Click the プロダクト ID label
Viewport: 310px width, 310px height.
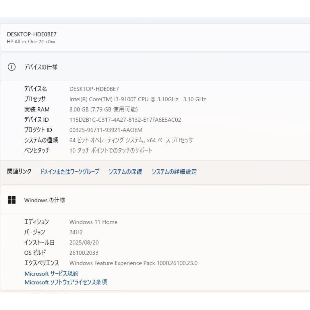click(38, 130)
